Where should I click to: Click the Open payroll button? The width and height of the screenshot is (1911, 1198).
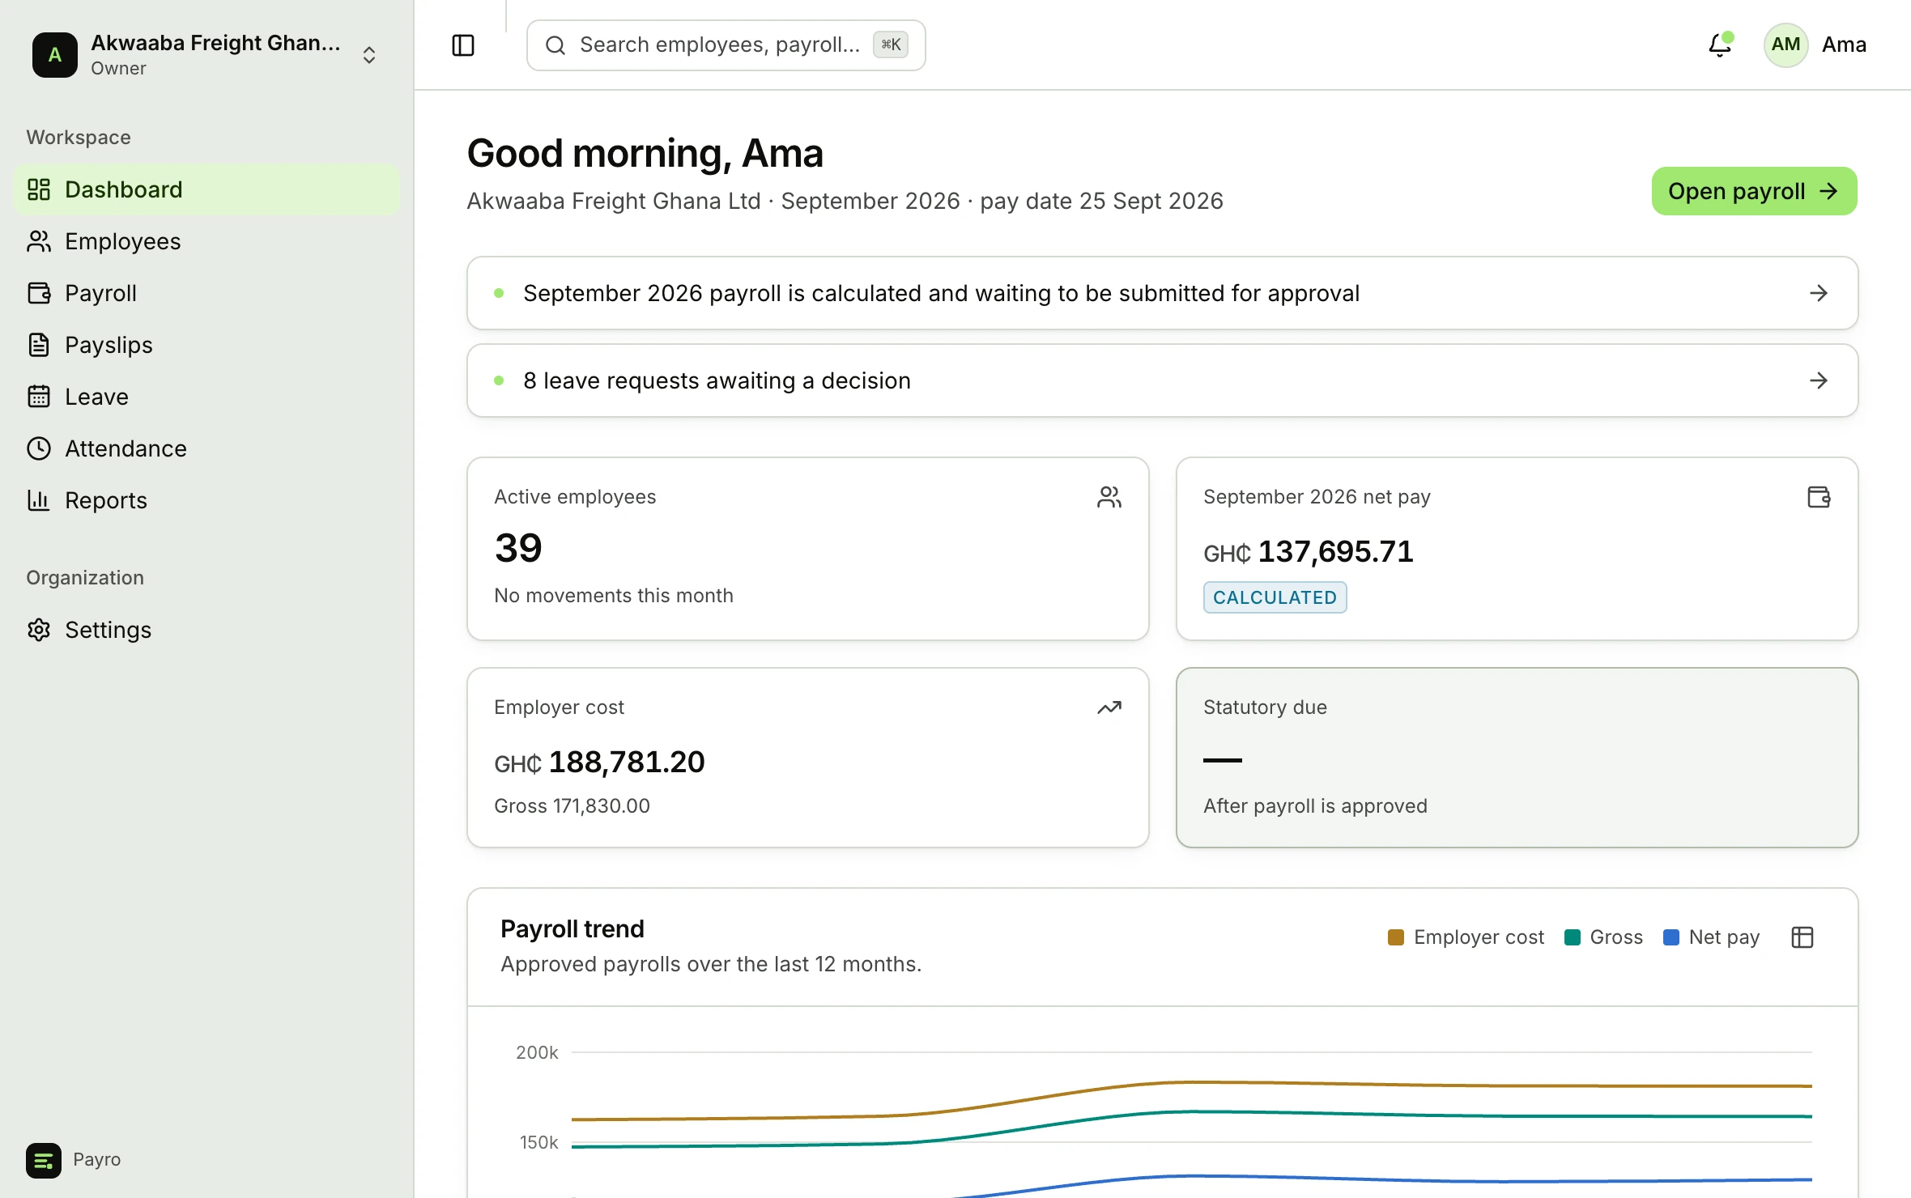coord(1754,191)
